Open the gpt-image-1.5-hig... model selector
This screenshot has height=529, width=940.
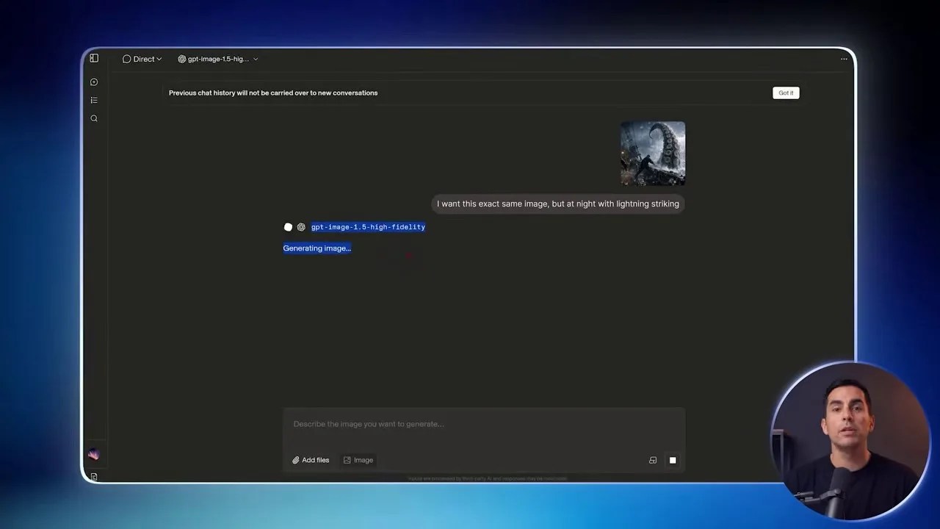point(218,59)
